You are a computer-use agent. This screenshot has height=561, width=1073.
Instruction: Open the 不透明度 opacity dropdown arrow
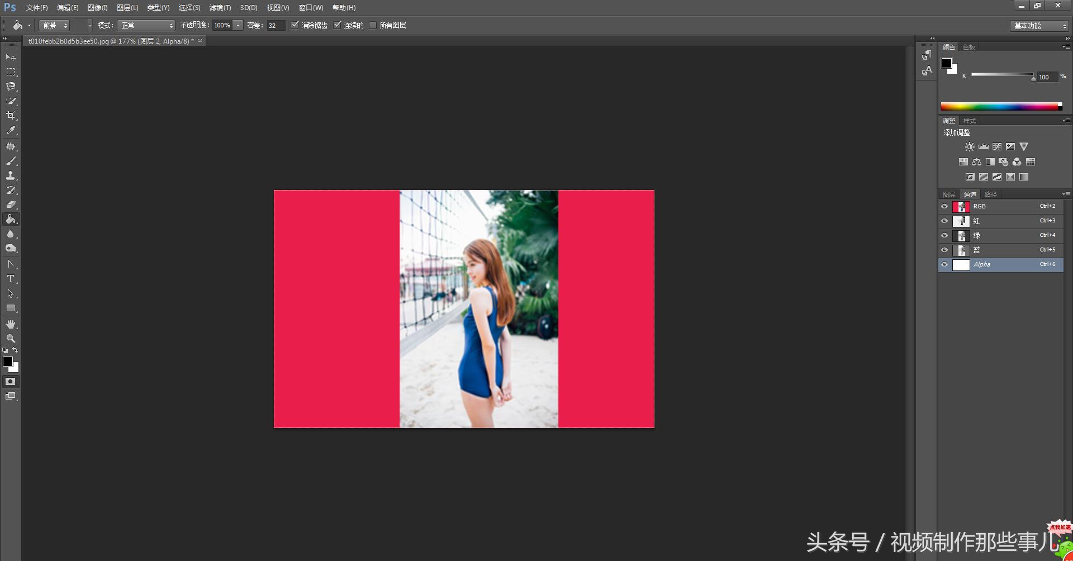238,26
